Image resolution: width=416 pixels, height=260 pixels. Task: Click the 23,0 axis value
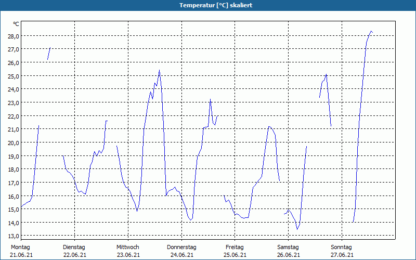pyautogui.click(x=14, y=102)
